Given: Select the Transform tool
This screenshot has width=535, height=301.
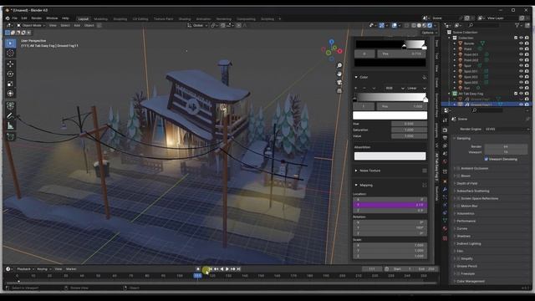Looking at the screenshot, I should (x=11, y=94).
